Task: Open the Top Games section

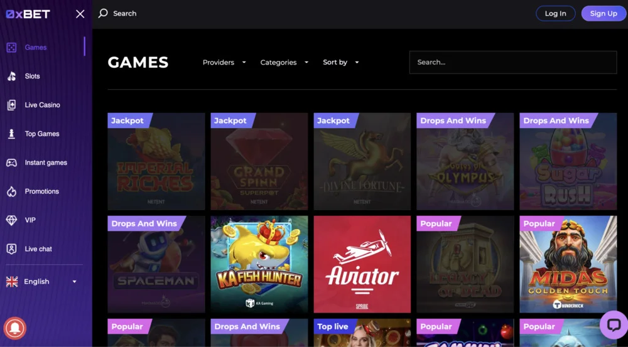Action: [x=43, y=134]
